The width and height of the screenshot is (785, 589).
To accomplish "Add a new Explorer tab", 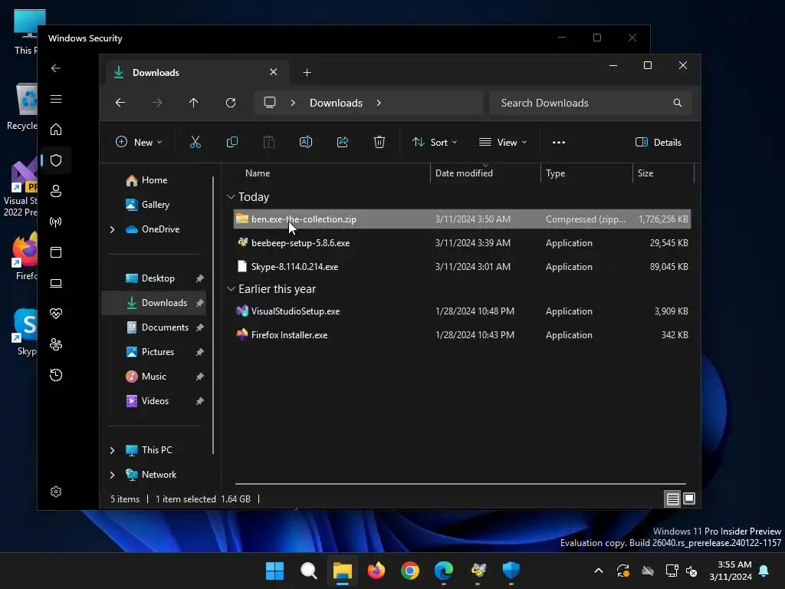I will [307, 73].
